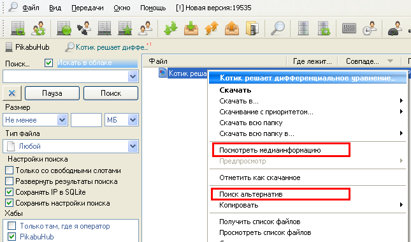Enable Только со свободными слотами checkbox
Image resolution: width=411 pixels, height=242 pixels.
tap(9, 170)
